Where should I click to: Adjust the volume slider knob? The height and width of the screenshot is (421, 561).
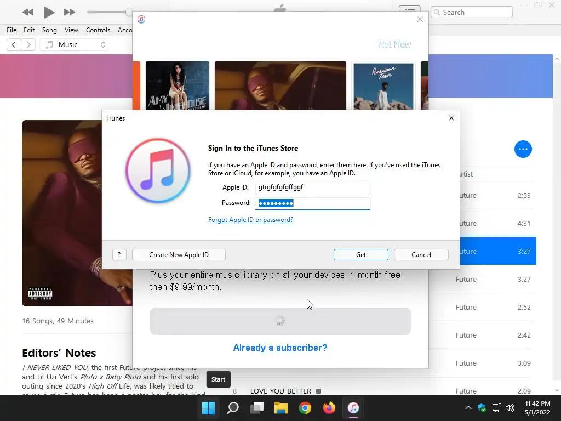[x=129, y=12]
